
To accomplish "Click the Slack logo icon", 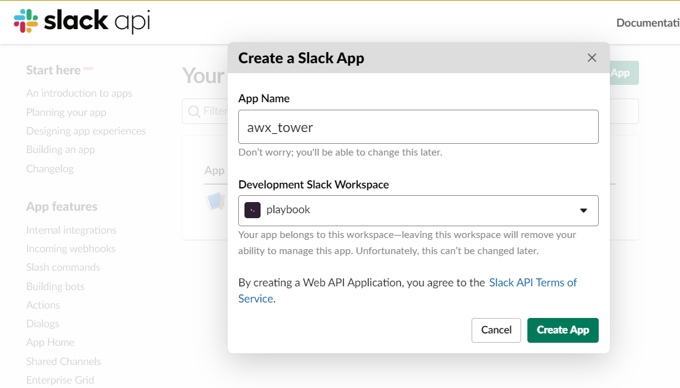I will (x=26, y=21).
